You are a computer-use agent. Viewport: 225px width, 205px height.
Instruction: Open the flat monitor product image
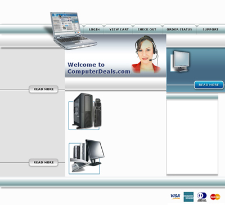coord(180,61)
